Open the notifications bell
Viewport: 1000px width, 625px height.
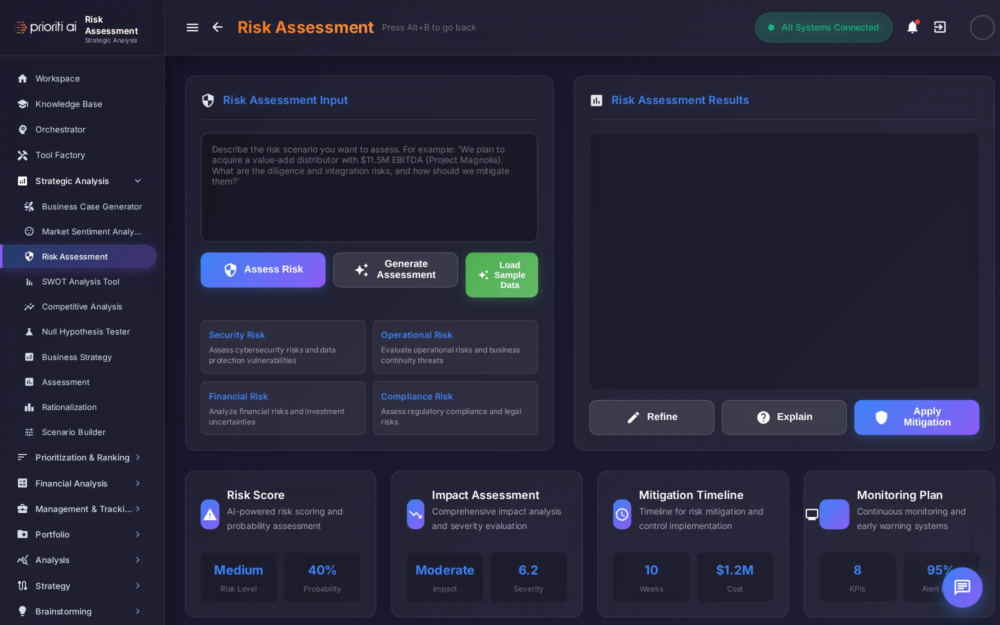(912, 27)
